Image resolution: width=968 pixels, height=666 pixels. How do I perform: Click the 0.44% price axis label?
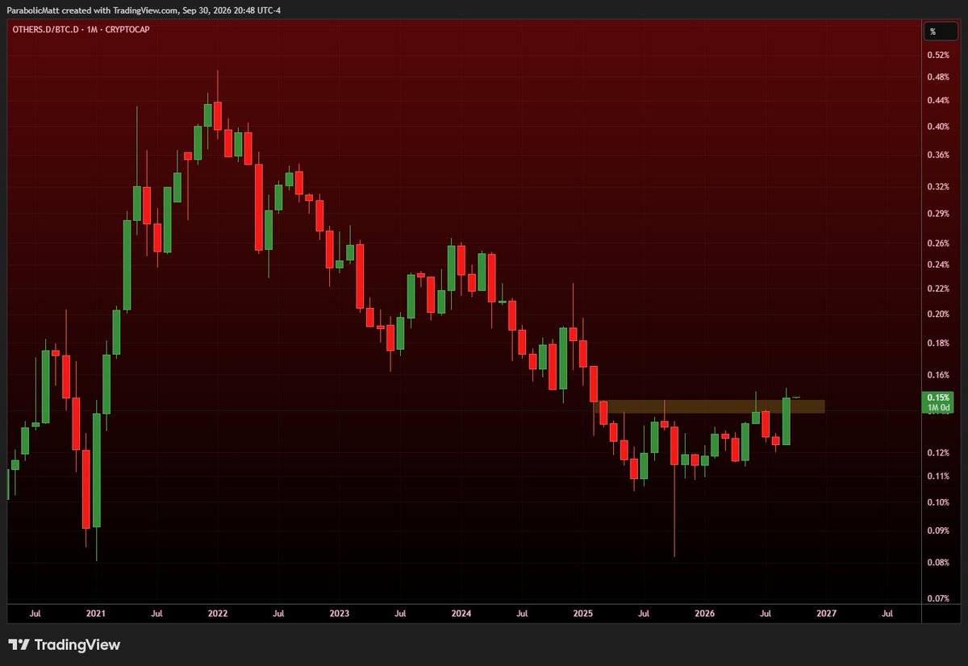point(937,101)
